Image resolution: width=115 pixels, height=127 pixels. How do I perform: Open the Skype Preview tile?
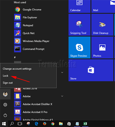(79, 48)
